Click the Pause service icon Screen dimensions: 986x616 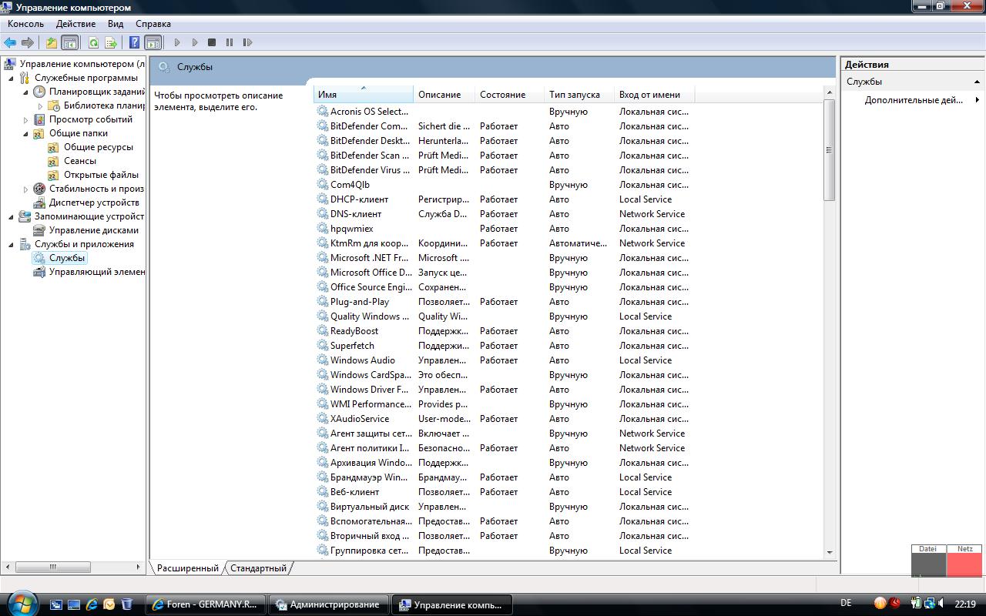[230, 42]
